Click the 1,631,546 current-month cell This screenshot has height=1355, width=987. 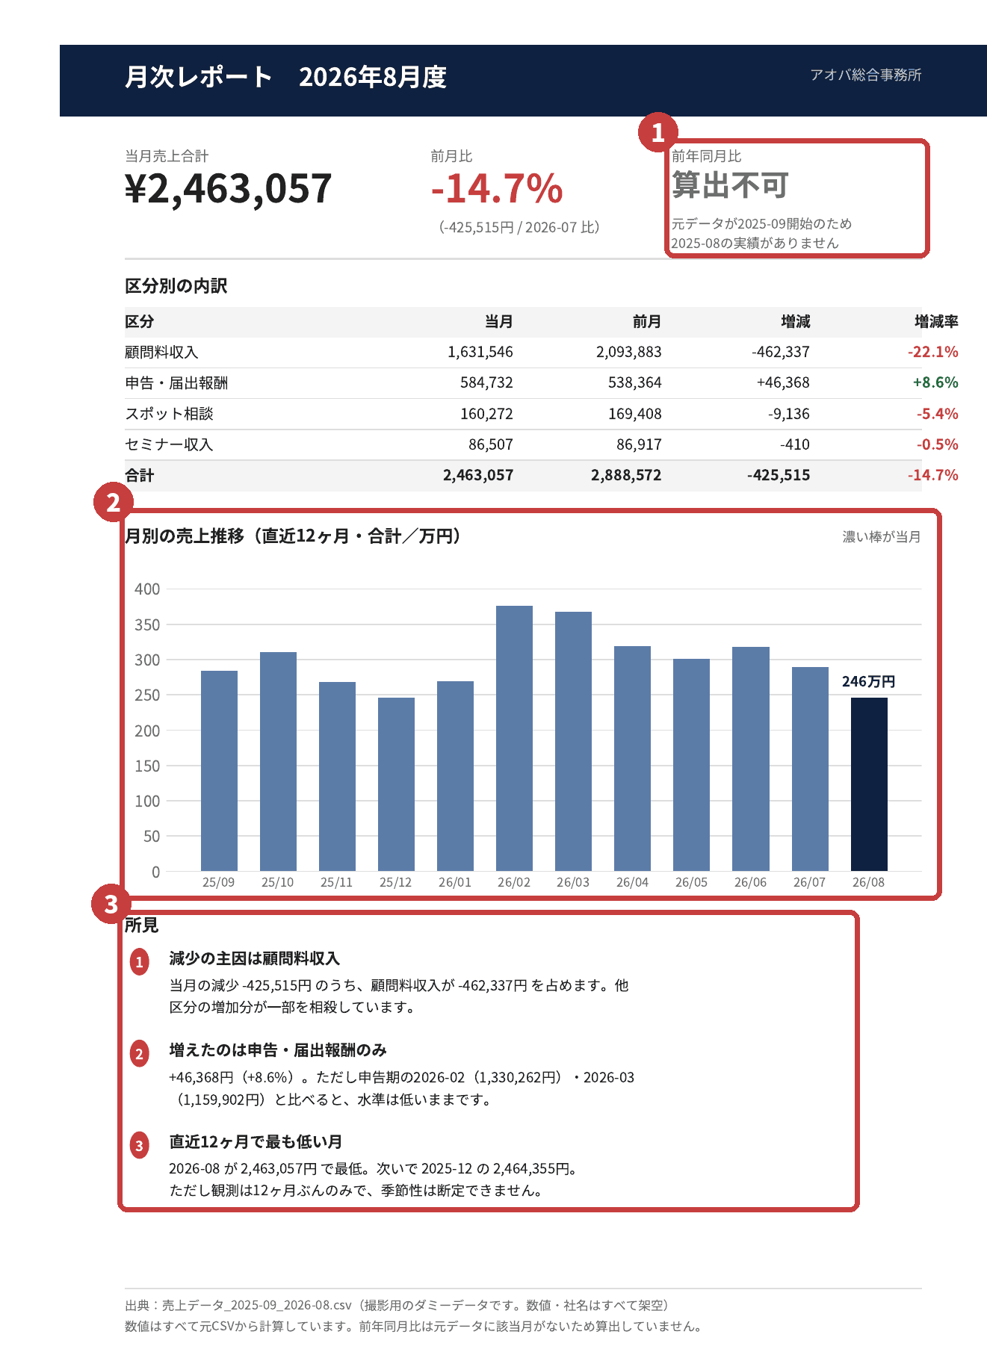(x=480, y=353)
